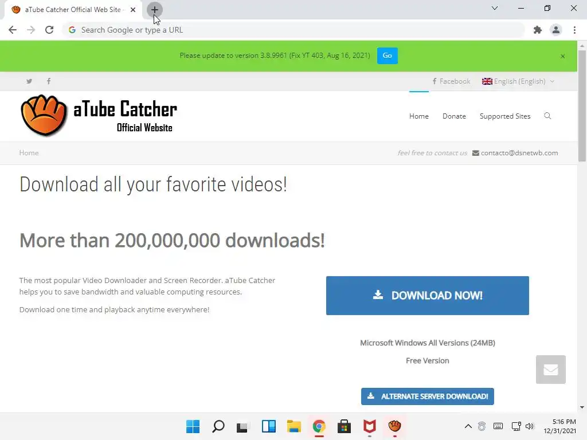Open the volume speaker tray icon
This screenshot has width=587, height=440.
(529, 426)
